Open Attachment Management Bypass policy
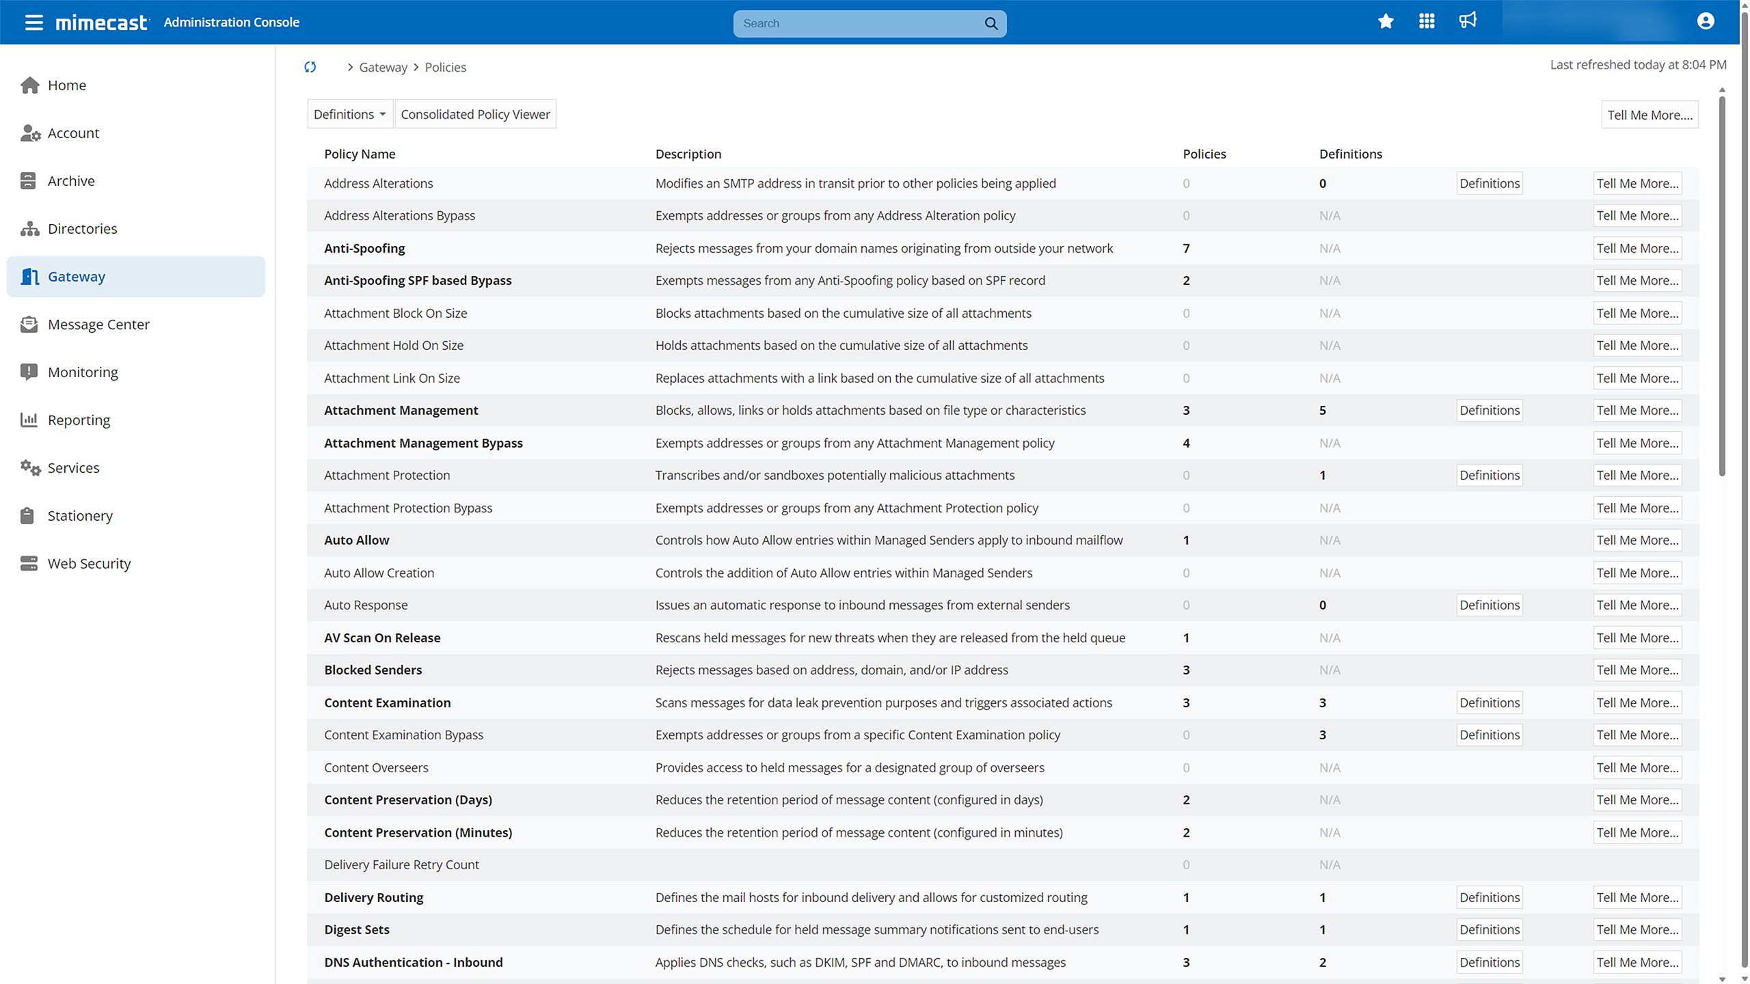1750x984 pixels. [x=423, y=443]
